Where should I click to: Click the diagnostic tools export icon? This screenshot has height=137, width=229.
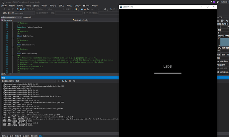pos(222,21)
